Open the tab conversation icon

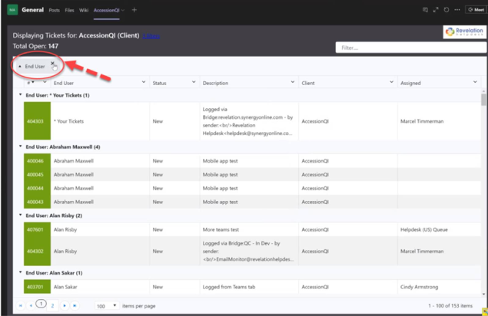tap(425, 10)
